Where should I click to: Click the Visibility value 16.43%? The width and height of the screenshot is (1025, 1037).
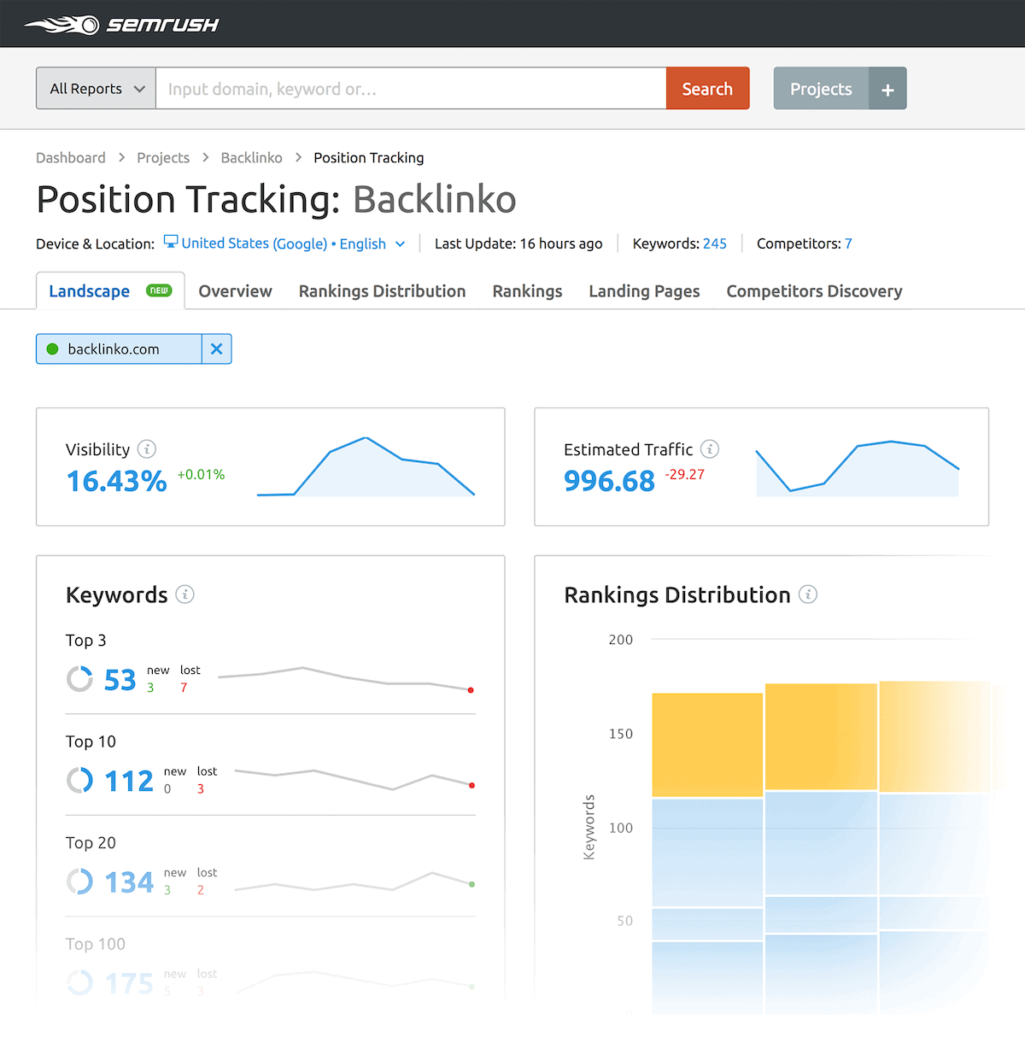pos(116,481)
